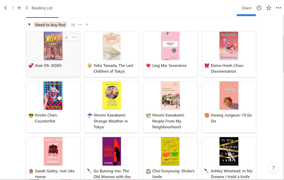This screenshot has width=284, height=180.
Task: Open In My Dreams I Hold a Knife cover
Action: 229,151
